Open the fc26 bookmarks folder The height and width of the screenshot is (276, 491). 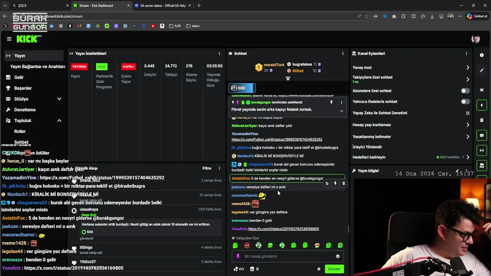175,26
